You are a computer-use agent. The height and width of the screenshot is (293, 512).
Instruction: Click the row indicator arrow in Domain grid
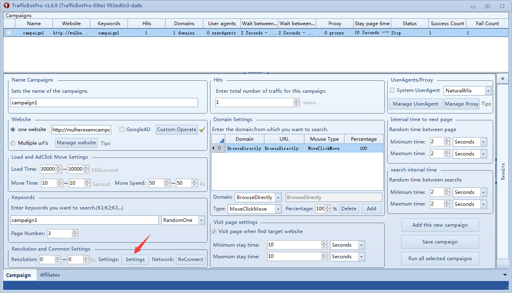coord(214,148)
